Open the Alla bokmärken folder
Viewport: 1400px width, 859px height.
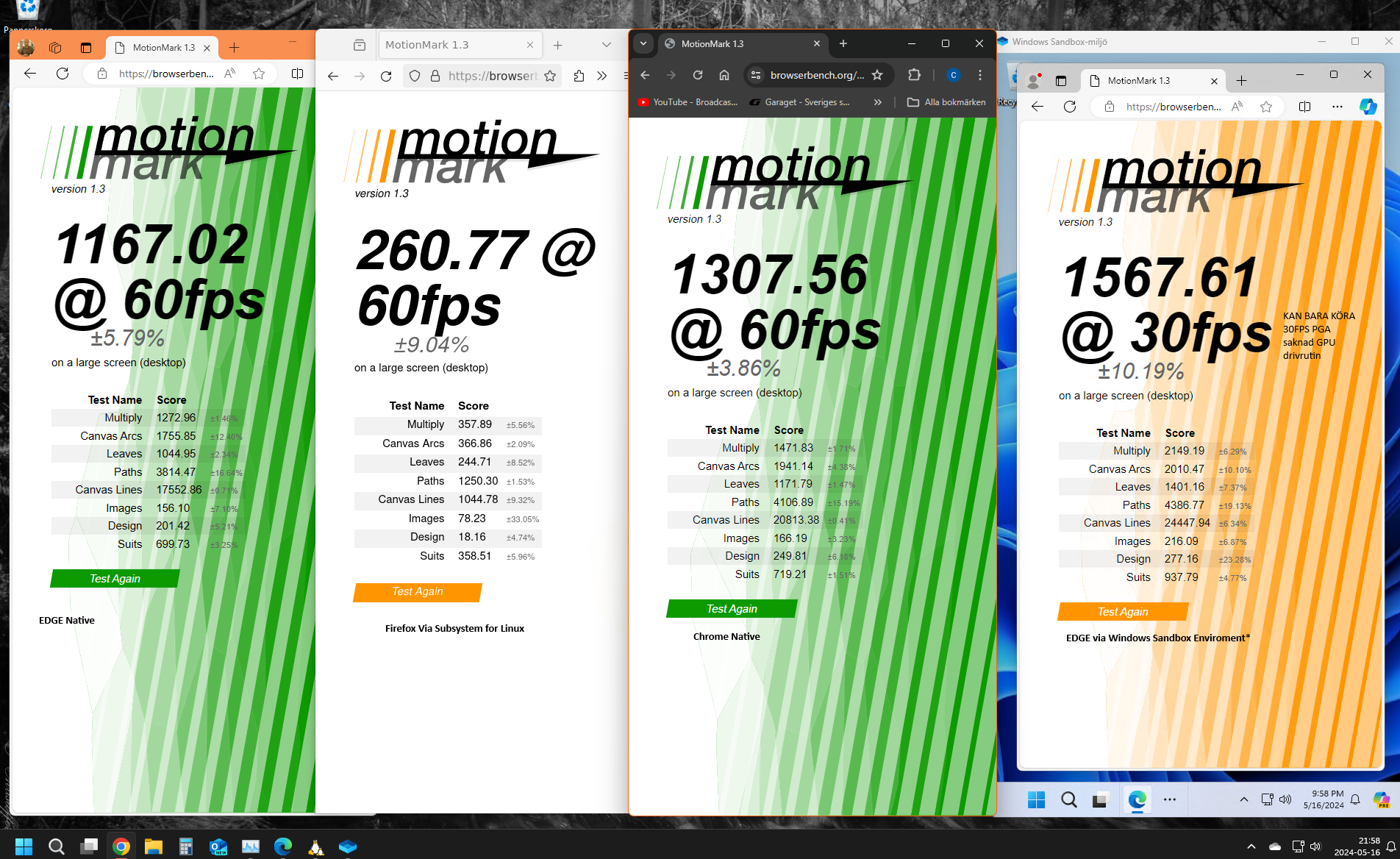pos(946,102)
